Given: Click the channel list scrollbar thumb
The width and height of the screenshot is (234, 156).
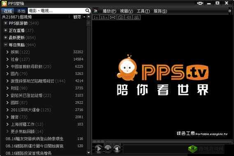Looking at the screenshot, I should 88,23.
